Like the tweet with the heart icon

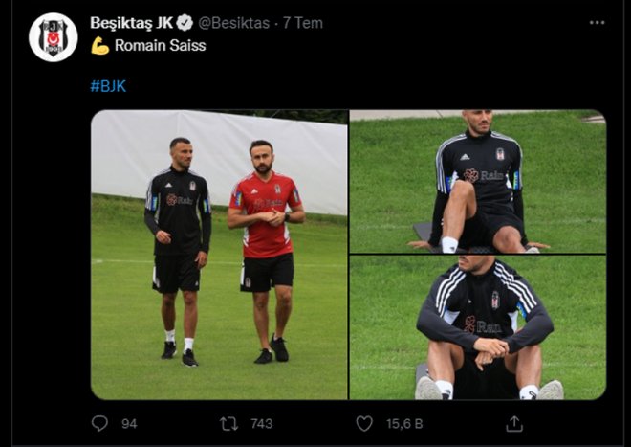point(364,423)
